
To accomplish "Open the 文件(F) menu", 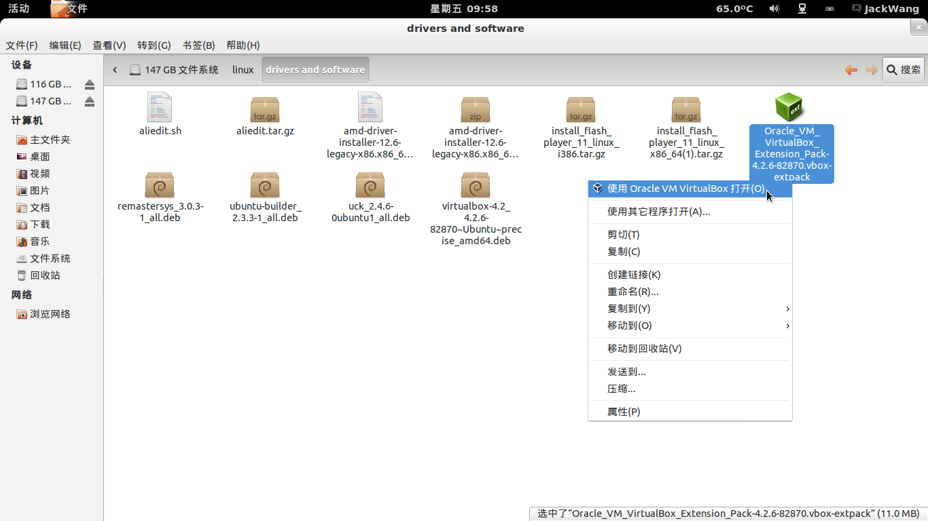I will click(22, 45).
